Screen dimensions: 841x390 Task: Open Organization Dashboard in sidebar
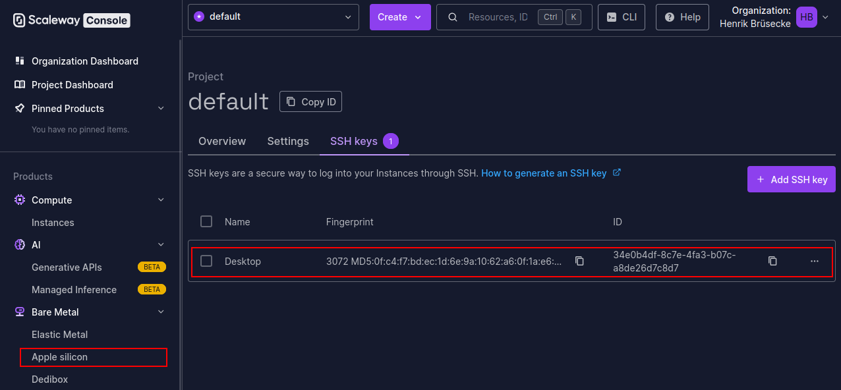pos(85,61)
